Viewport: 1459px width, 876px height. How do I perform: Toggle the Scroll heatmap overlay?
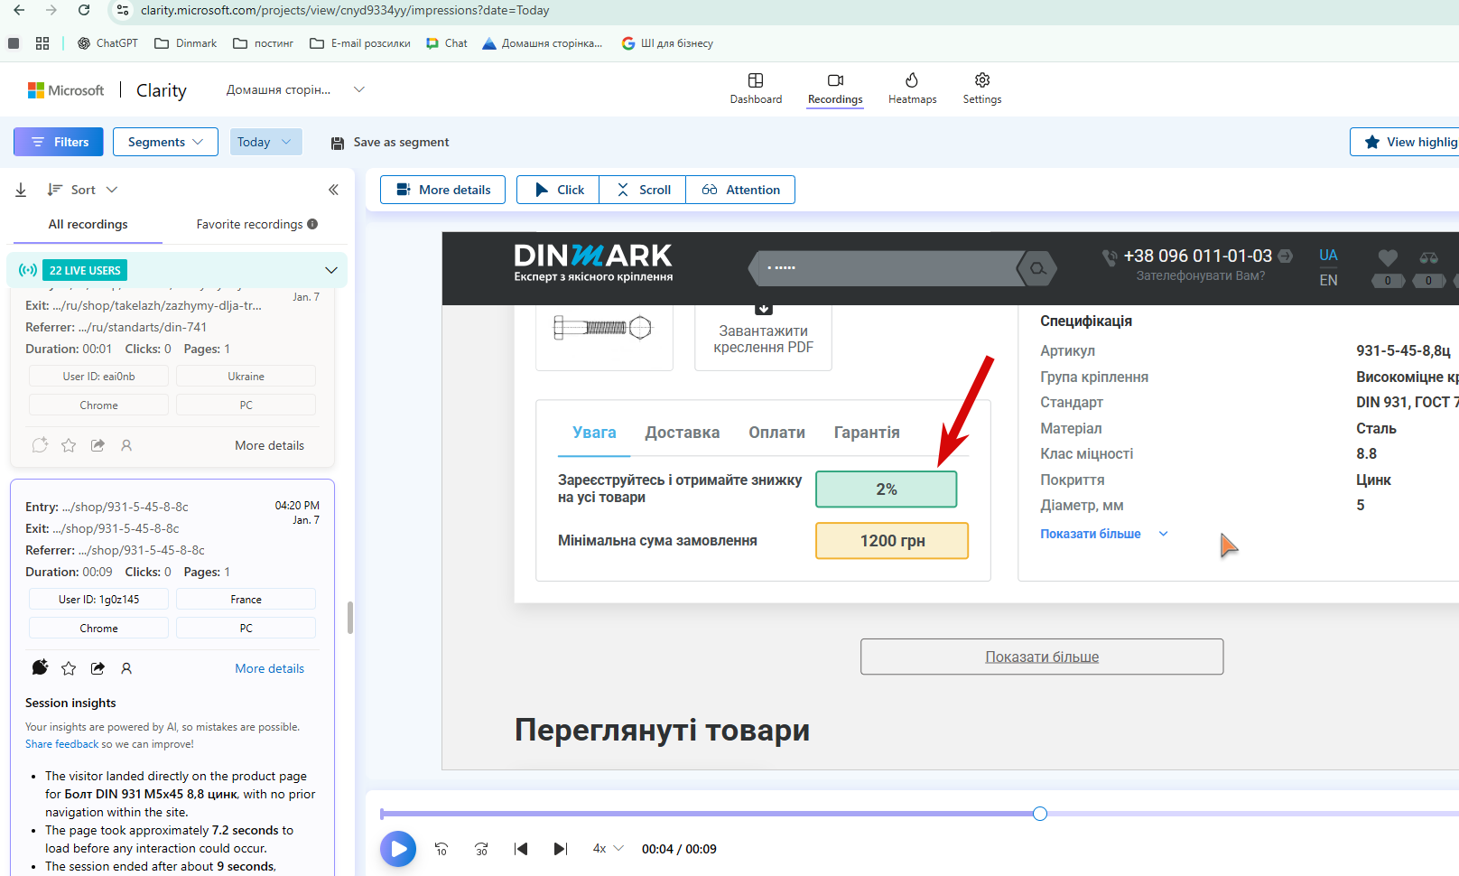coord(643,190)
